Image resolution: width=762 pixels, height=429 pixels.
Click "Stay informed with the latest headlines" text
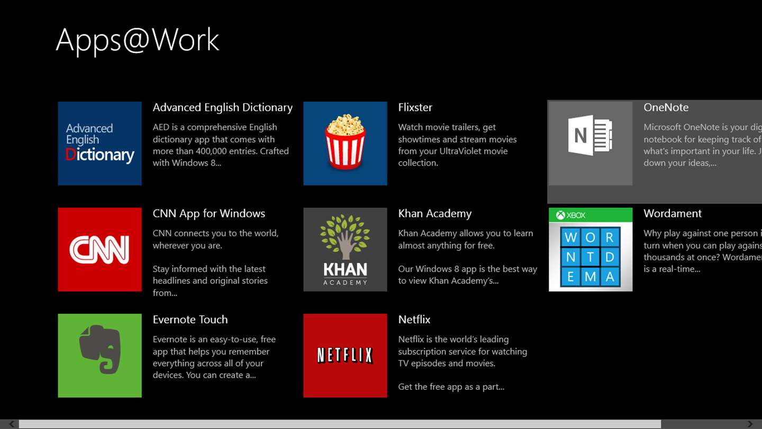210,281
